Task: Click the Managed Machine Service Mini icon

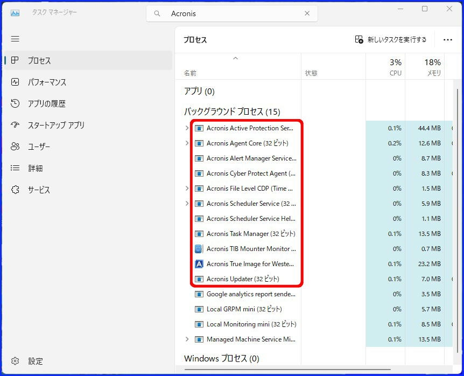Action: tap(199, 339)
